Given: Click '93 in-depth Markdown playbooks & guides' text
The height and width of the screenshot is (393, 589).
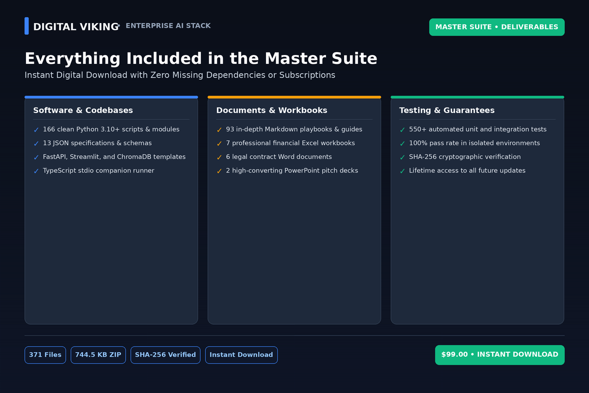Looking at the screenshot, I should point(294,129).
